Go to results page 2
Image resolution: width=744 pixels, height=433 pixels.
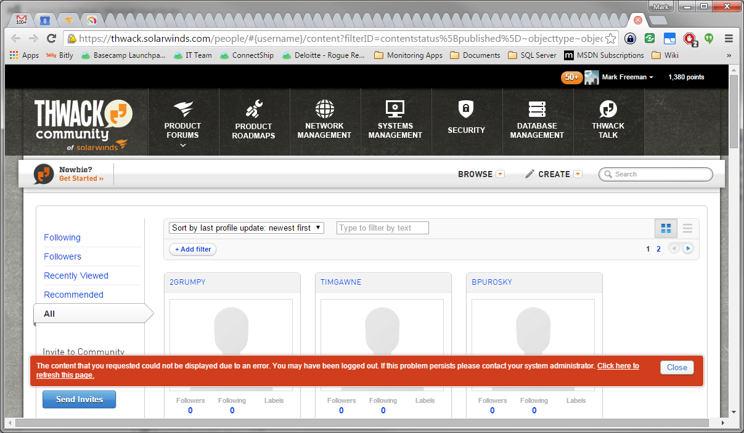pyautogui.click(x=658, y=249)
